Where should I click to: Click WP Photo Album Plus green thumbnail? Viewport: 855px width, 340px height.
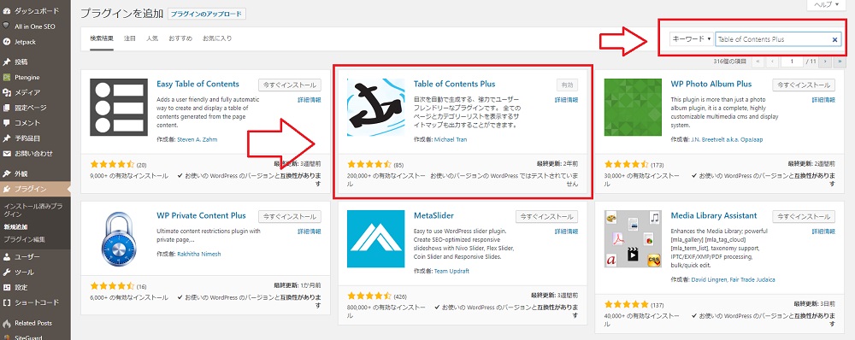point(633,107)
